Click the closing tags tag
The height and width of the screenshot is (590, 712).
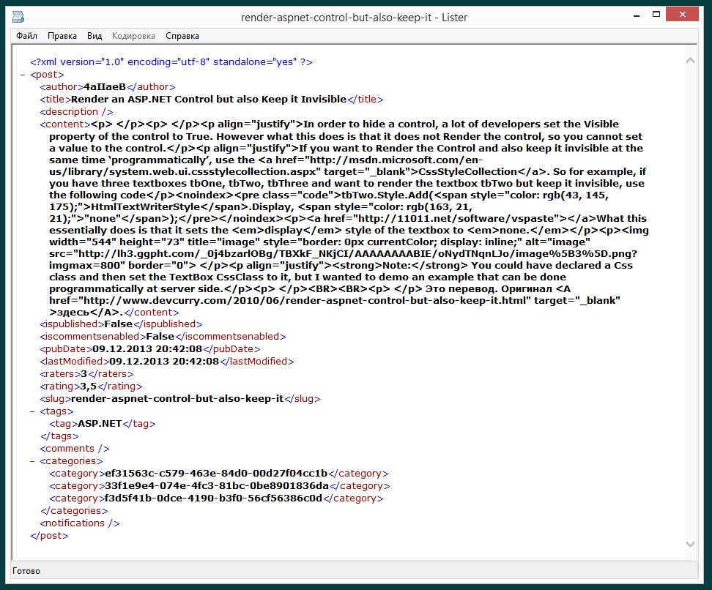(59, 436)
